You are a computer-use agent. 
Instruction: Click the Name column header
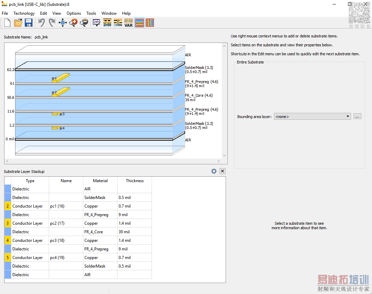[x=66, y=180]
